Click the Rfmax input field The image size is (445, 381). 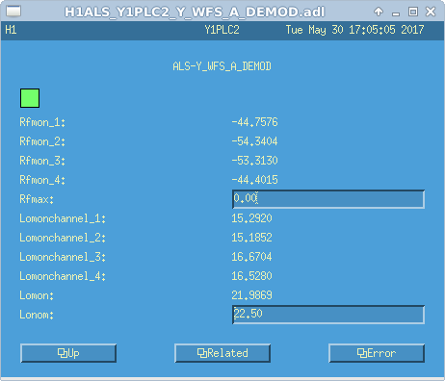(328, 199)
